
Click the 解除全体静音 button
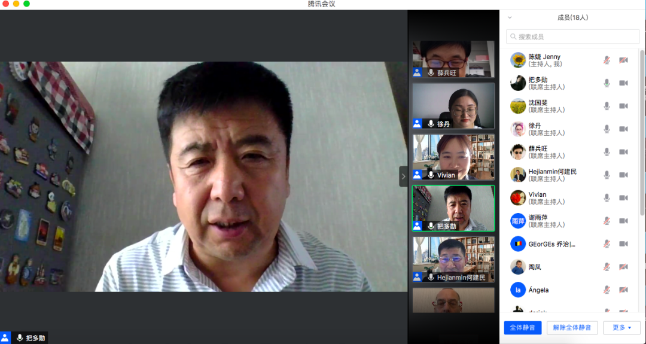click(x=572, y=328)
